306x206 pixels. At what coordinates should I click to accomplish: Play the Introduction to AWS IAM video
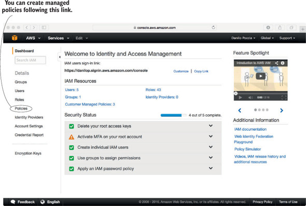click(260, 76)
